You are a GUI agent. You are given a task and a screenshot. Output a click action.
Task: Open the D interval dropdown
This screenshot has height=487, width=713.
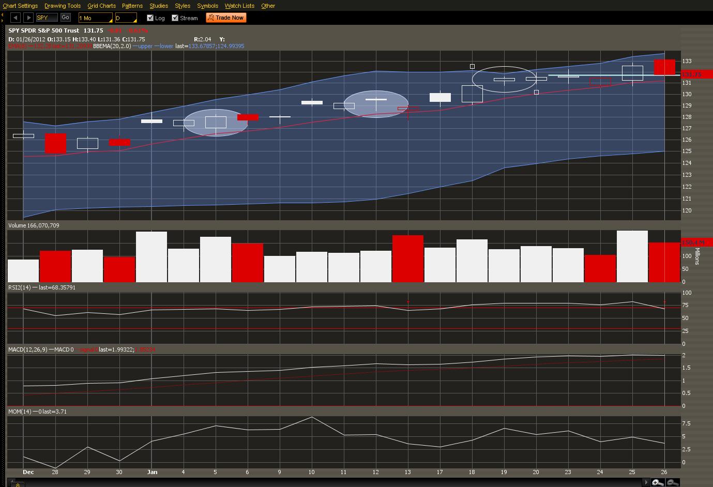[x=126, y=18]
